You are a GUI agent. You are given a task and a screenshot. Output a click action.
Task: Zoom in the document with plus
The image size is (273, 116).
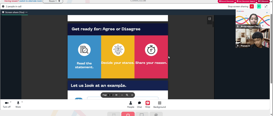pos(132,95)
